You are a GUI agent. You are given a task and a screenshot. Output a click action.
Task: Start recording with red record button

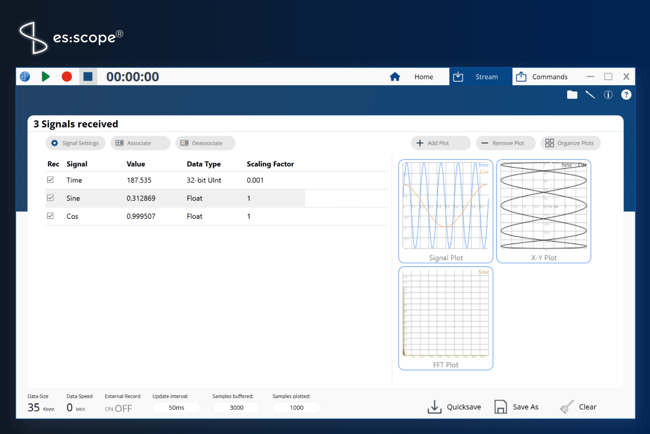[x=67, y=77]
